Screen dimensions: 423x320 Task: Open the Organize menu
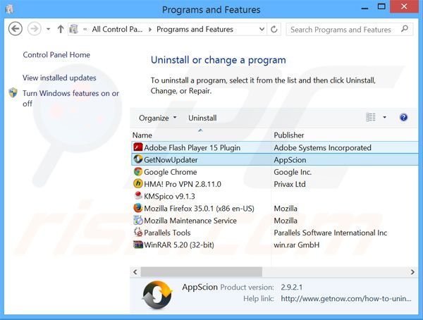click(x=157, y=118)
